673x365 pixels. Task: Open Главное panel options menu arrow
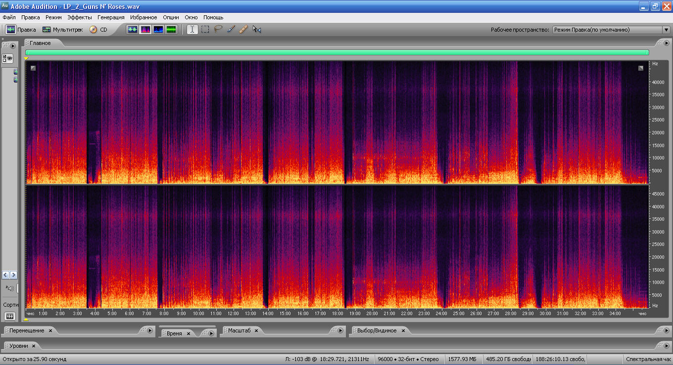point(666,43)
